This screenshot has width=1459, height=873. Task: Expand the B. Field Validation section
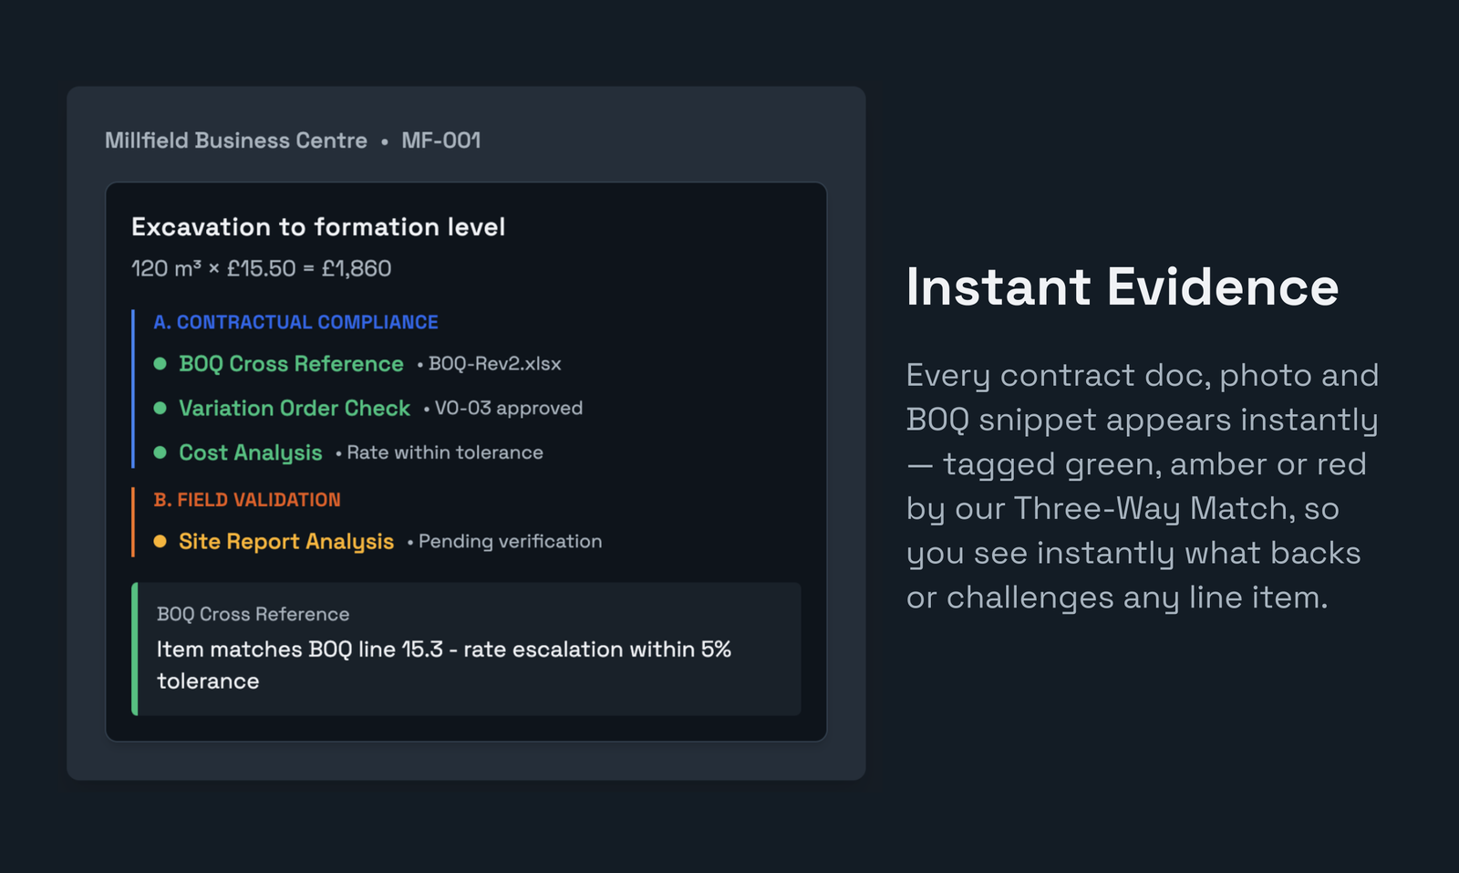pos(247,500)
